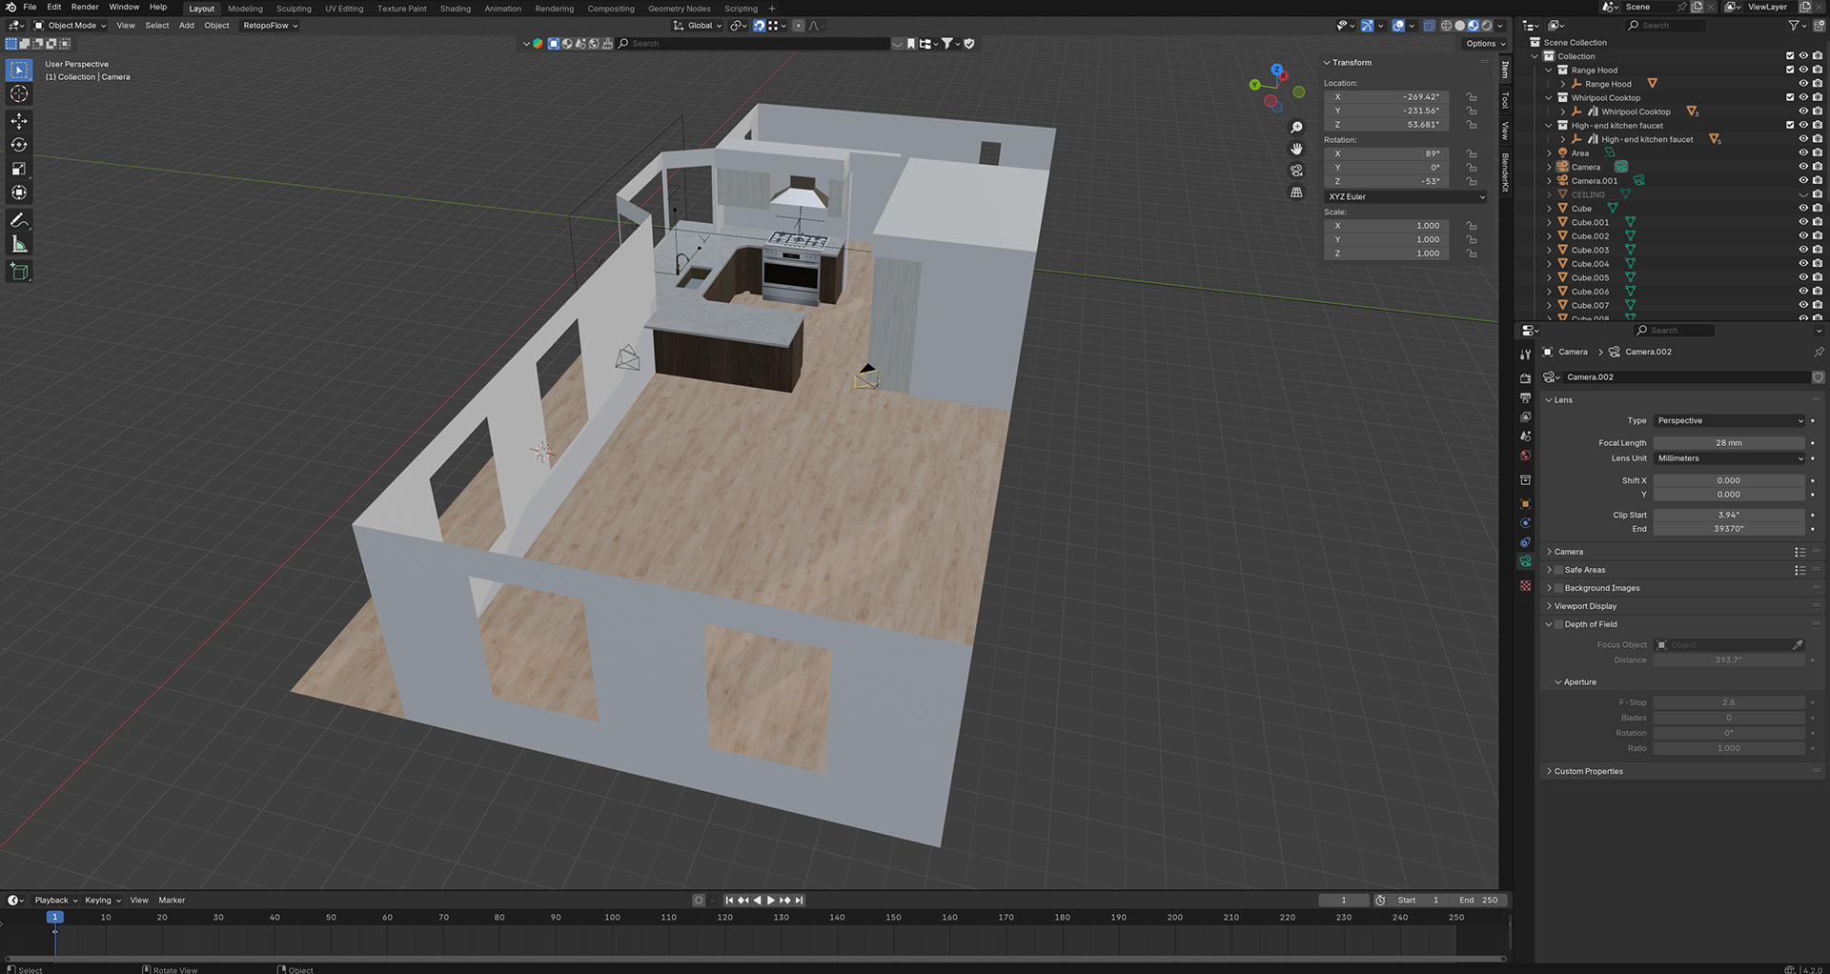
Task: Open the Render properties tab
Action: coord(1525,378)
